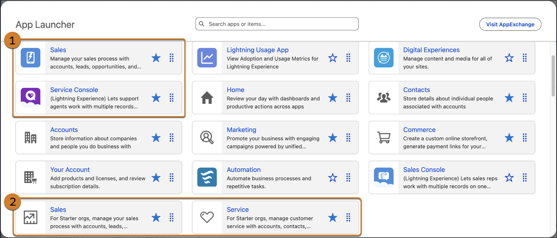This screenshot has width=557, height=238.
Task: Click the Home house icon
Action: 207,97
